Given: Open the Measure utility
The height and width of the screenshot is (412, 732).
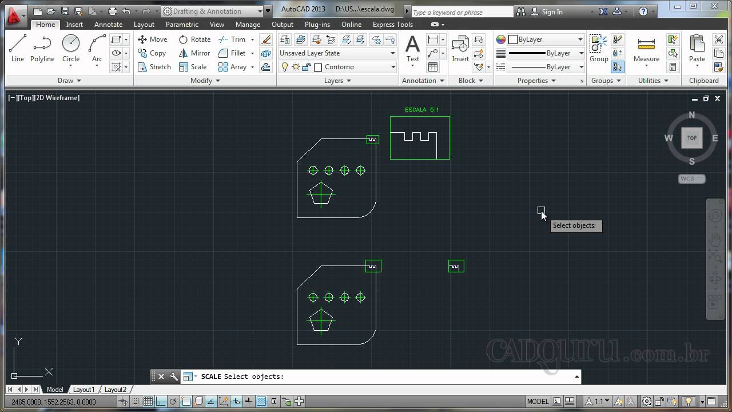Looking at the screenshot, I should coord(646,49).
